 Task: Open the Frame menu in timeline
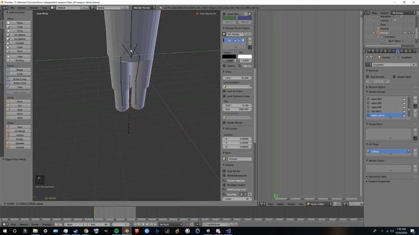[x=35, y=225]
